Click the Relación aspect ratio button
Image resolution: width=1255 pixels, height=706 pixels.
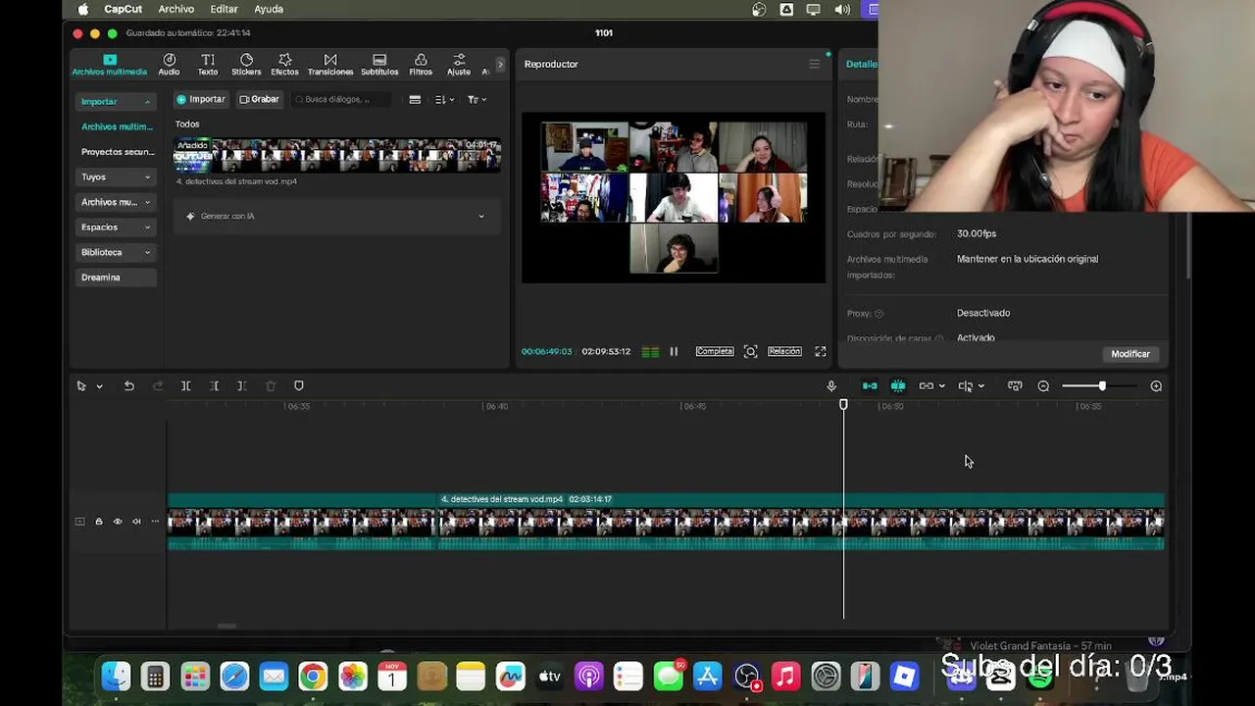pos(784,351)
